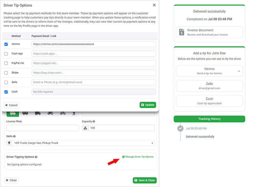
Task: Expand the Skills dropdown list
Action: [x=80, y=143]
